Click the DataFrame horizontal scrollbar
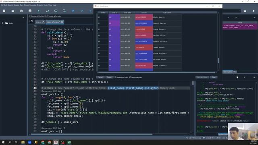Image resolution: width=258 pixels, height=145 pixels. pyautogui.click(x=157, y=72)
